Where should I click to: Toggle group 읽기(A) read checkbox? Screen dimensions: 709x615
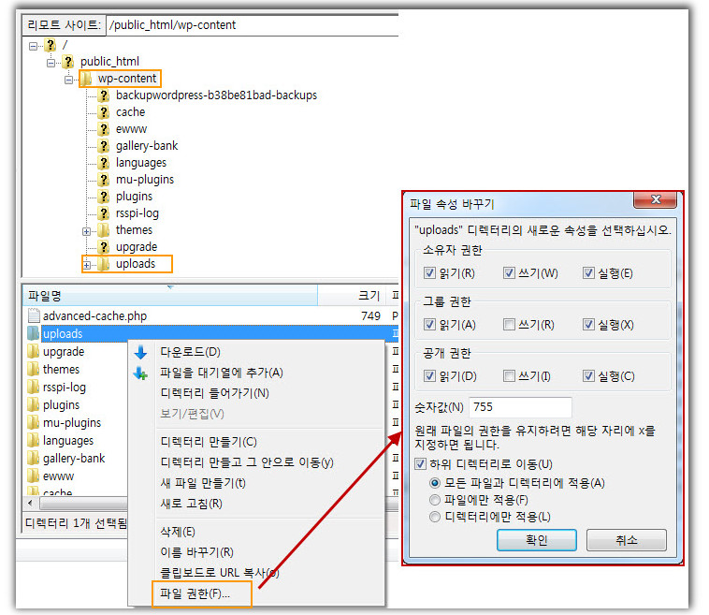[x=429, y=325]
